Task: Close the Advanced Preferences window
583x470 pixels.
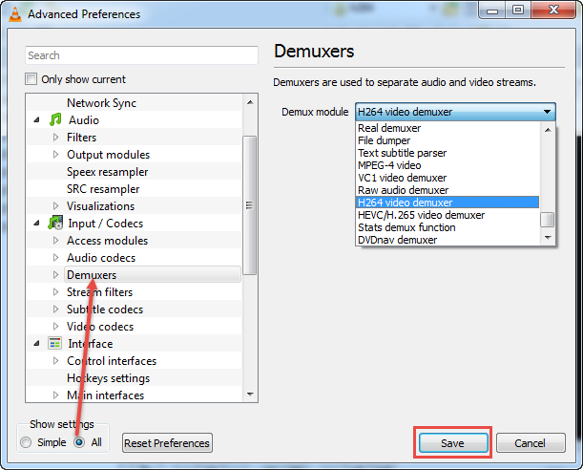Action: [553, 11]
